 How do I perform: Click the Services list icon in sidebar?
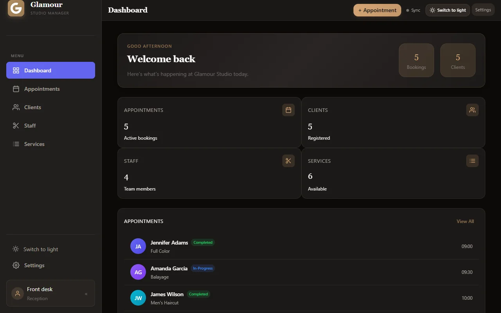click(16, 144)
